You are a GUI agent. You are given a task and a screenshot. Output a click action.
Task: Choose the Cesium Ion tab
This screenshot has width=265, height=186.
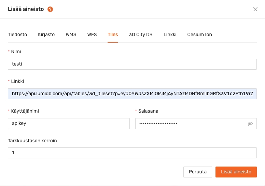click(x=199, y=34)
